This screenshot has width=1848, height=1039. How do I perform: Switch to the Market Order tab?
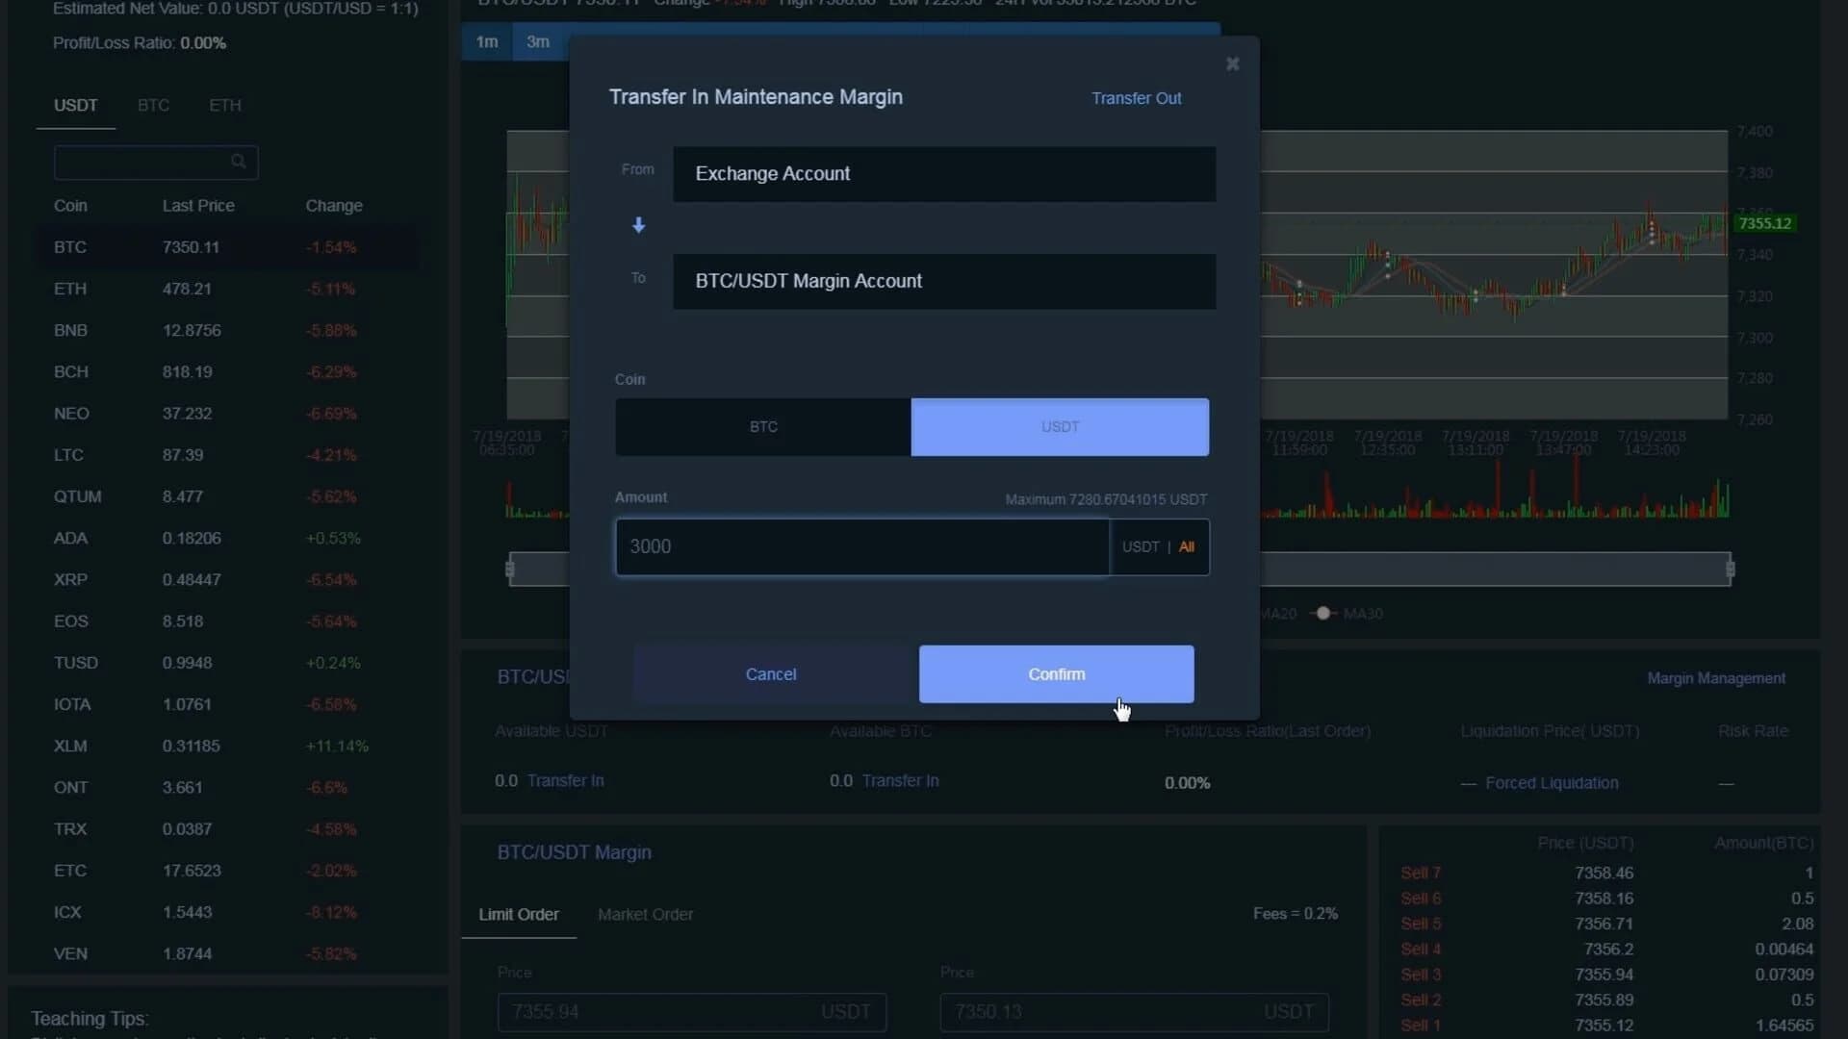coord(645,914)
